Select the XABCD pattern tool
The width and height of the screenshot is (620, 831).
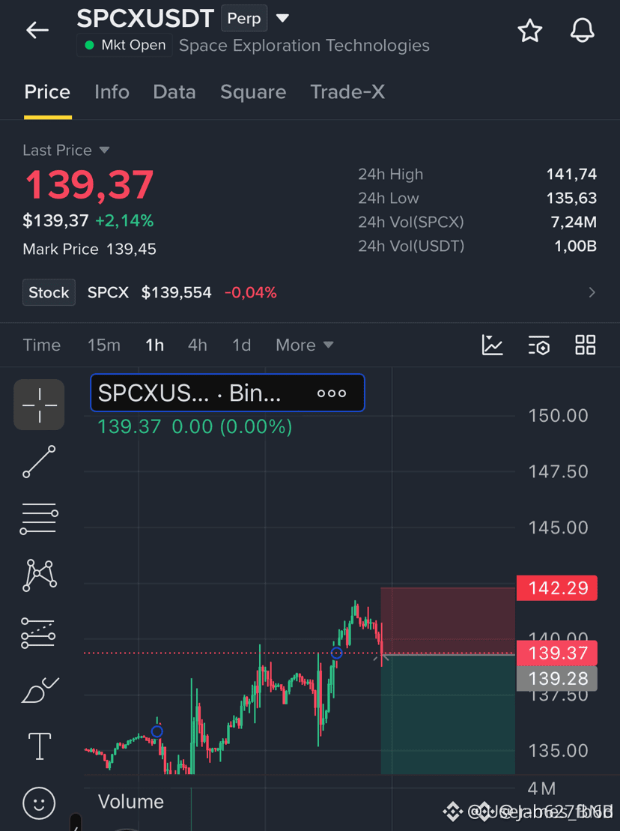point(40,575)
